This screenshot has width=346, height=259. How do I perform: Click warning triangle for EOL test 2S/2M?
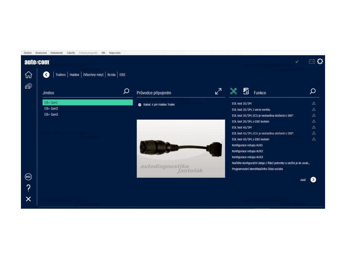[x=314, y=103]
